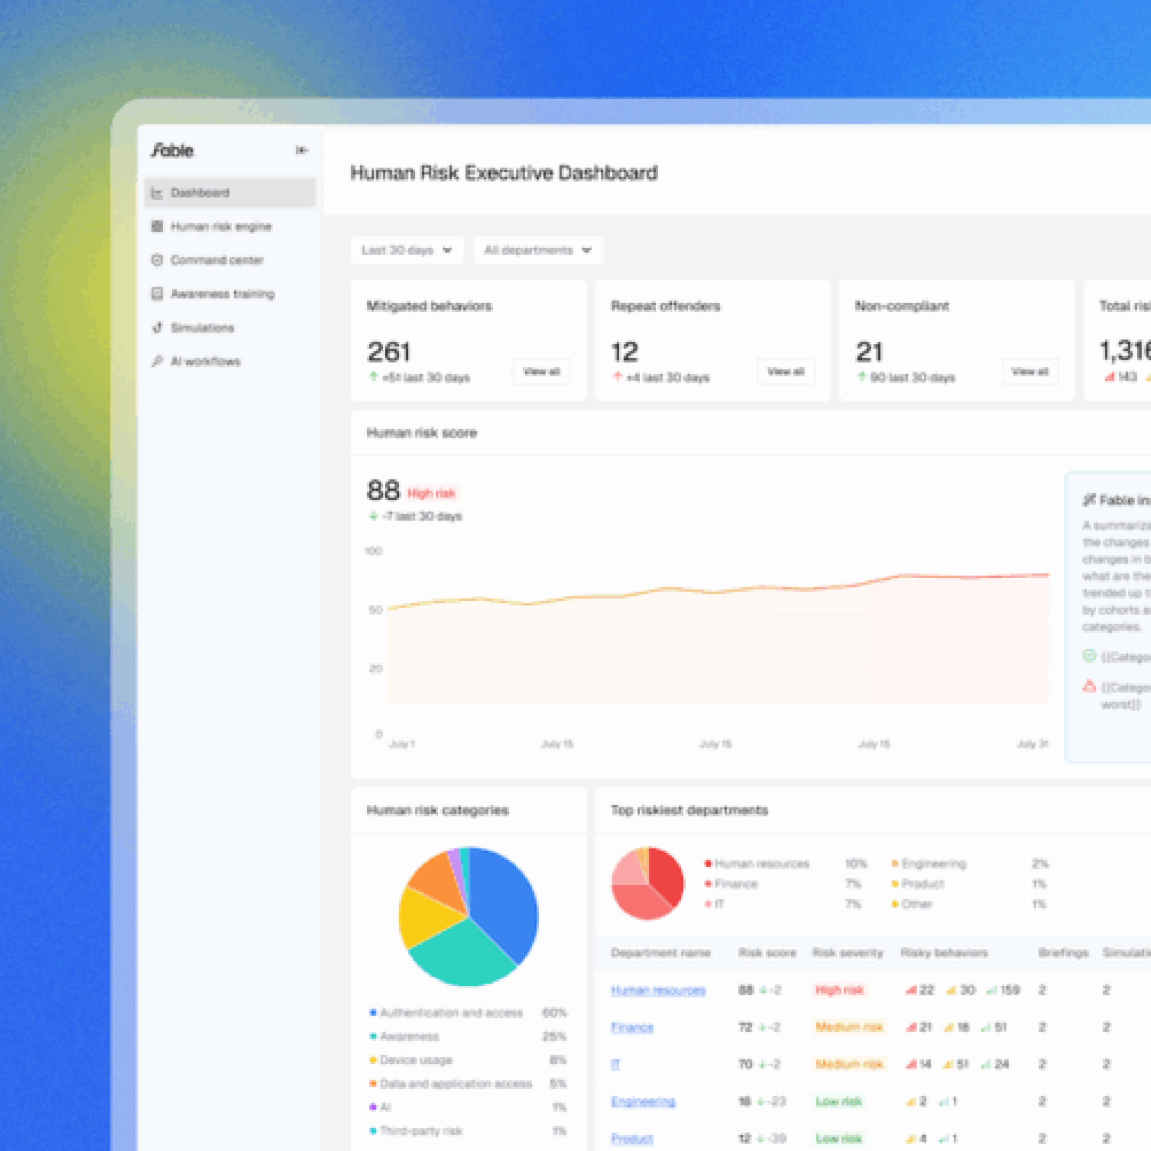Image resolution: width=1151 pixels, height=1151 pixels.
Task: Click the red bar icon in IT row
Action: (x=911, y=1064)
